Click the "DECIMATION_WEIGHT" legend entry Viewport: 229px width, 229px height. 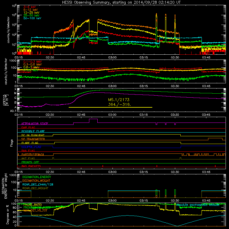pos(36,181)
